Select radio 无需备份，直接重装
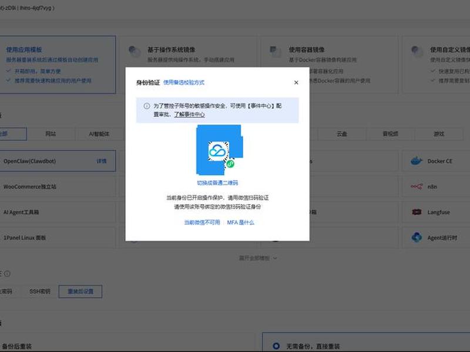Image resolution: width=470 pixels, height=352 pixels. pos(276,346)
